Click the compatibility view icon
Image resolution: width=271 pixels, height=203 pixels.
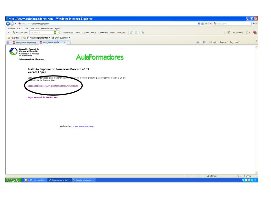pos(202,24)
